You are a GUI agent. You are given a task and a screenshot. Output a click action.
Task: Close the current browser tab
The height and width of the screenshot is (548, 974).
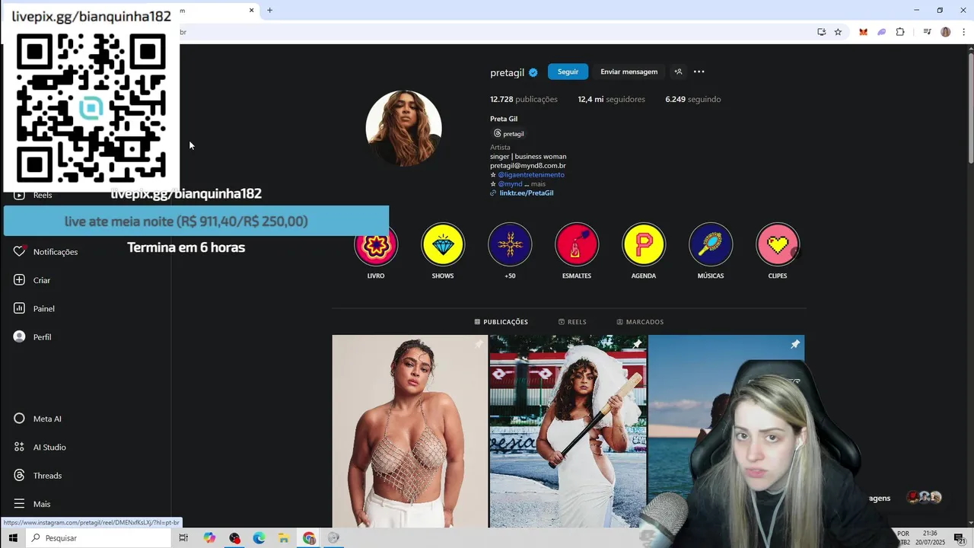(x=252, y=11)
